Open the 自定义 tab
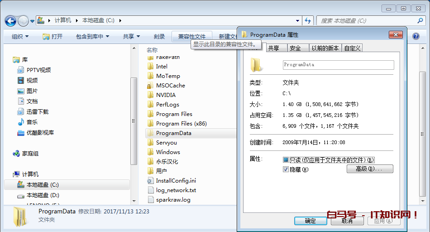Screen dimensions: 430x232 [x=352, y=48]
